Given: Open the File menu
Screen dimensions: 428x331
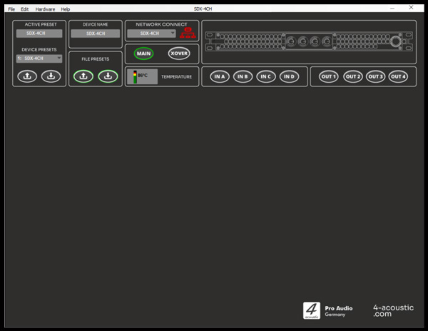Looking at the screenshot, I should [11, 9].
